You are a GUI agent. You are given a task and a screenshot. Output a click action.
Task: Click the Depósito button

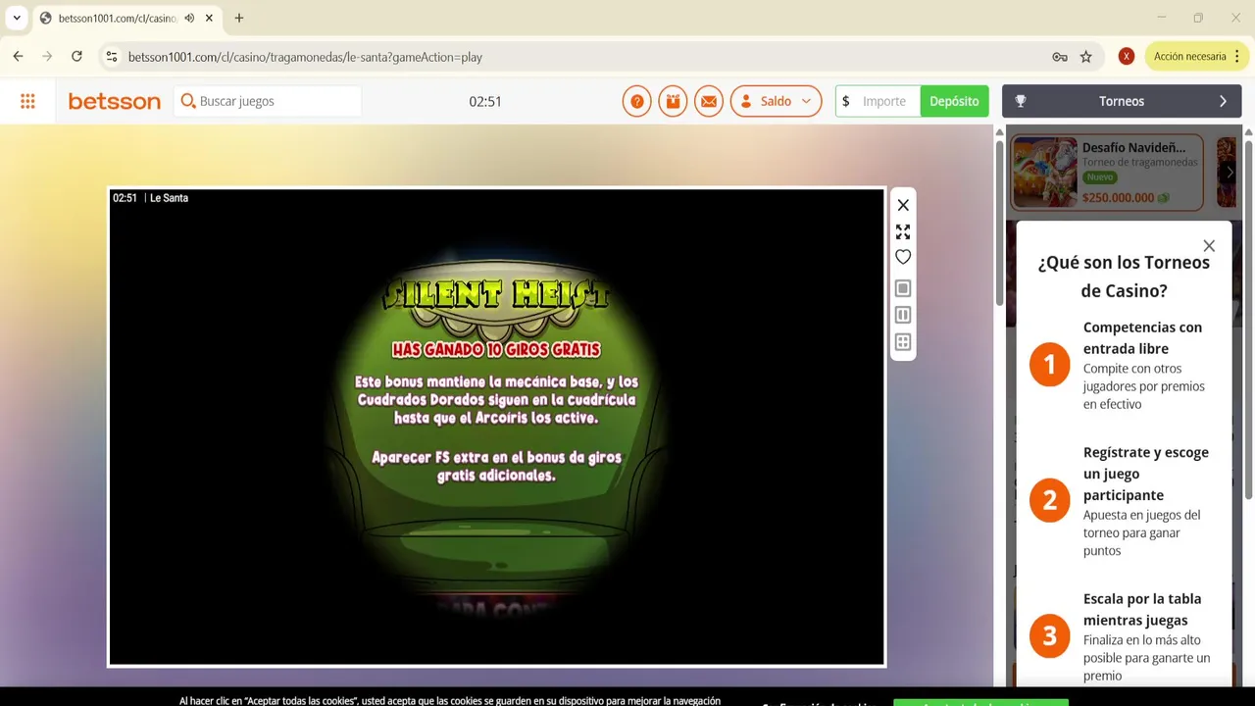(x=954, y=101)
